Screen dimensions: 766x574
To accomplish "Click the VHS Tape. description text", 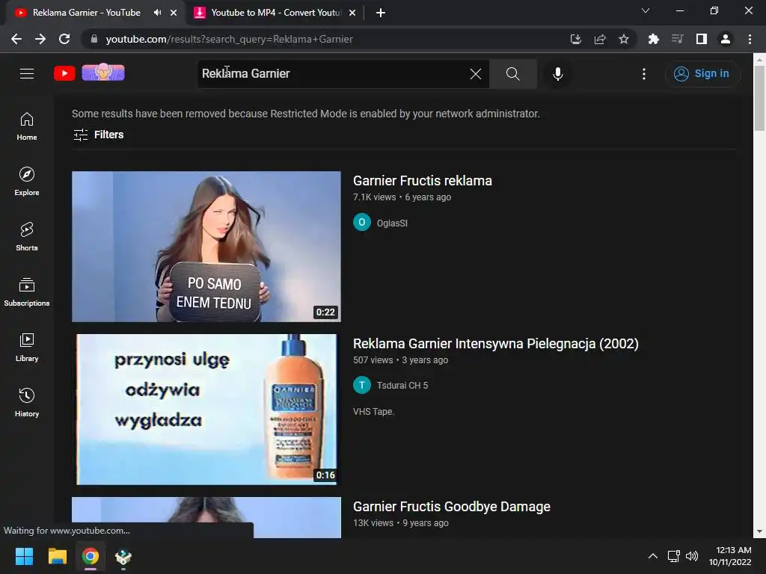I will coord(374,412).
